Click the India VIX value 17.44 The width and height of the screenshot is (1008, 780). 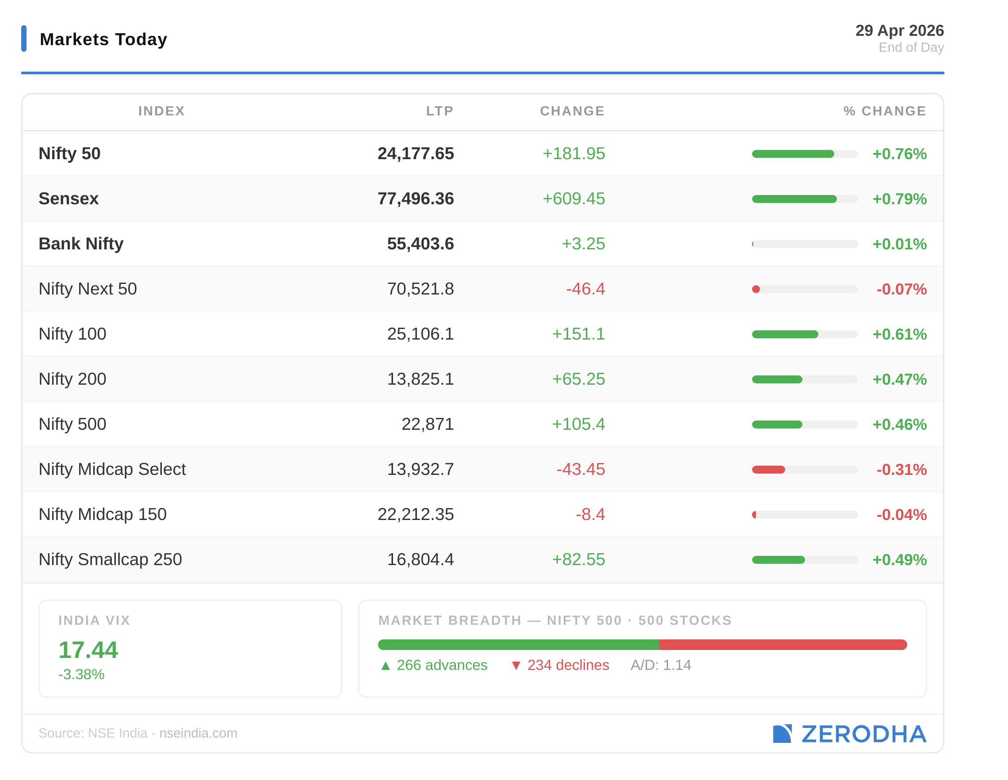click(88, 650)
